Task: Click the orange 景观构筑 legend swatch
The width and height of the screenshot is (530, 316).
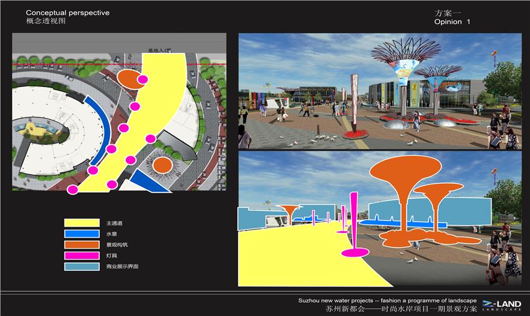Action: click(x=82, y=245)
